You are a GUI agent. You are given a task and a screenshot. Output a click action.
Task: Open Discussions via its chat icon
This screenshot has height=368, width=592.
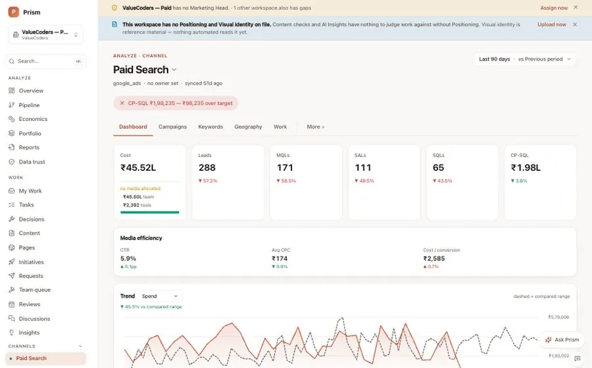point(12,319)
